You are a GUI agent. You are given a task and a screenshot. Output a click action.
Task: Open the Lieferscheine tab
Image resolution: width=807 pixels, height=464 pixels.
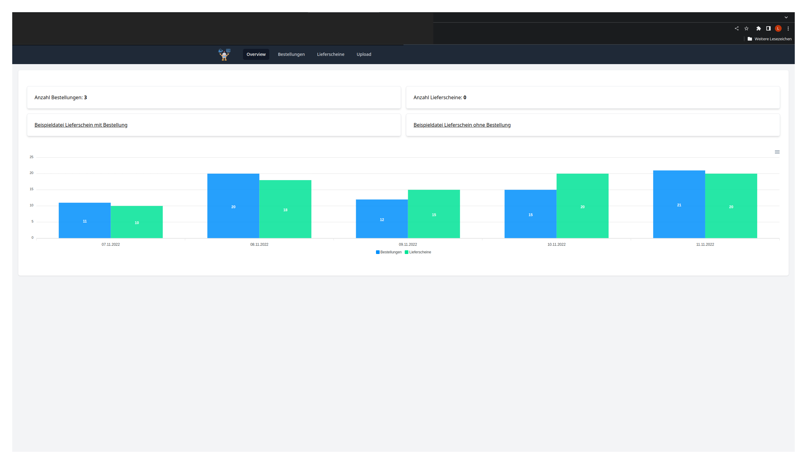tap(330, 54)
